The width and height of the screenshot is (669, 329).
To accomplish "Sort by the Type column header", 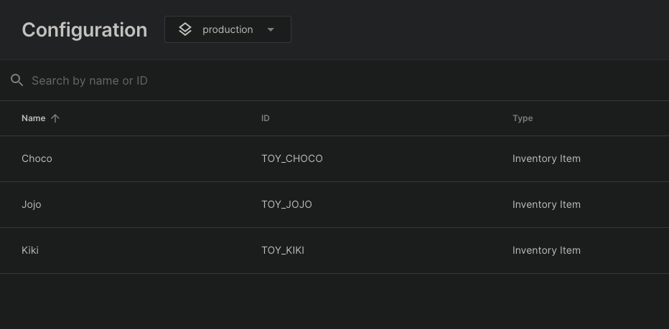I will pos(523,118).
